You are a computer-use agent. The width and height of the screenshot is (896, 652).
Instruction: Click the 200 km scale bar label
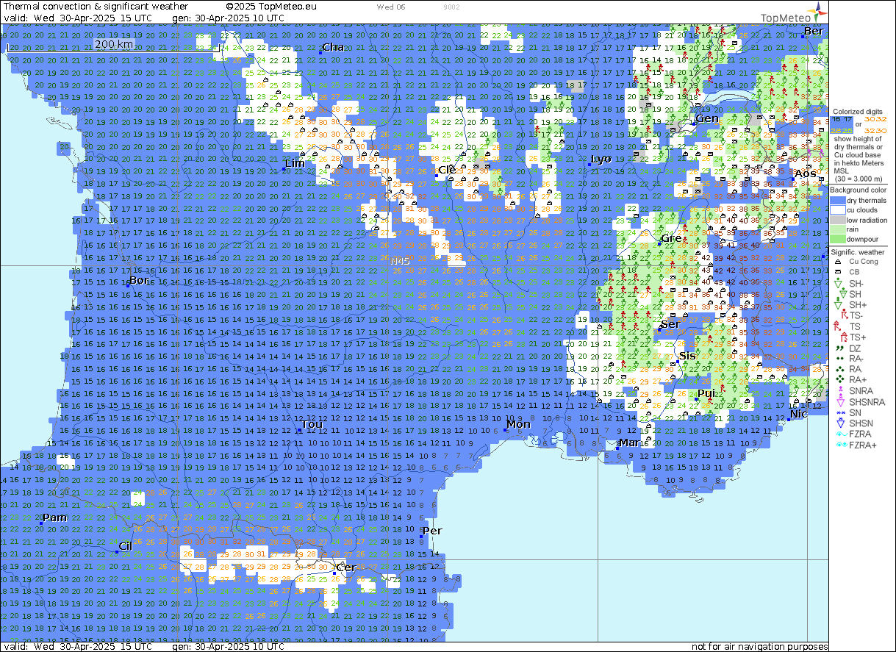[115, 44]
